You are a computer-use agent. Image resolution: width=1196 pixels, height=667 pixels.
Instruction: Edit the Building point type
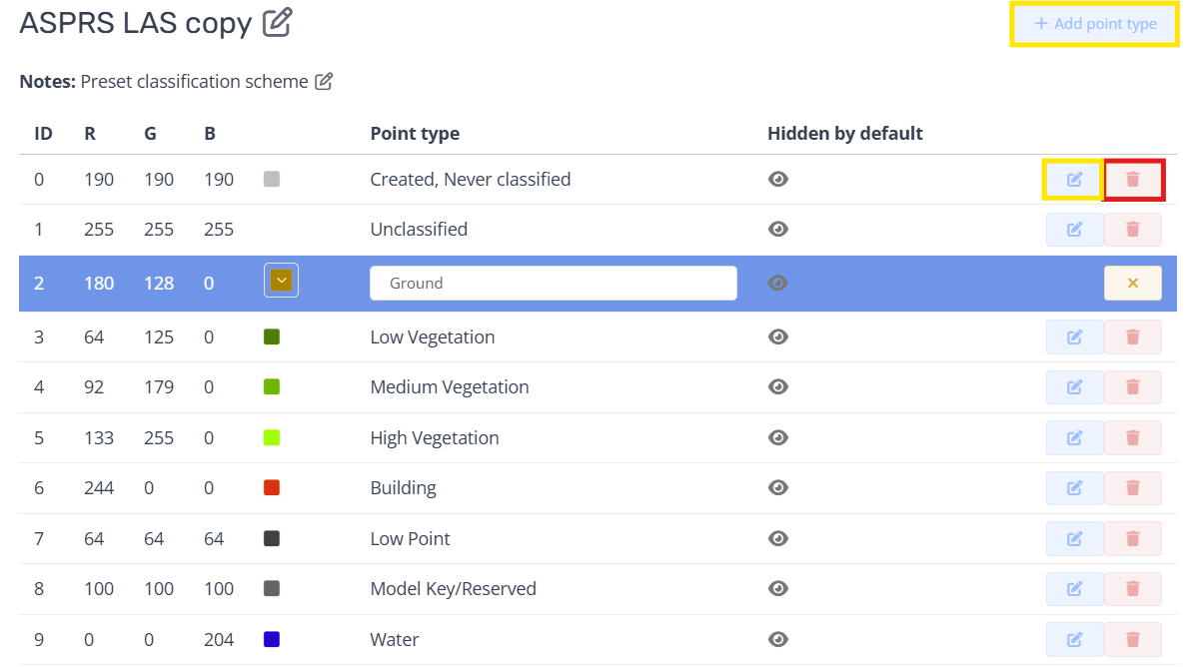(x=1074, y=488)
